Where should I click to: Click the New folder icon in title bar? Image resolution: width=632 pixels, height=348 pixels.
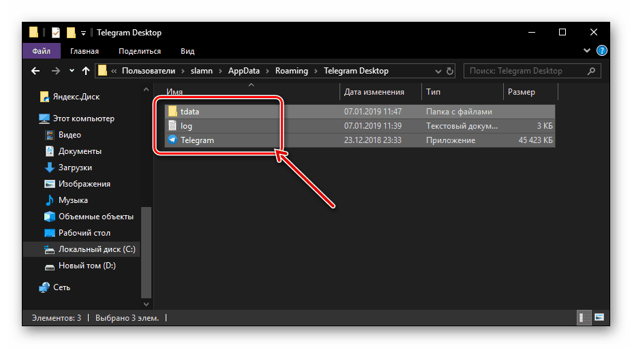(x=71, y=32)
